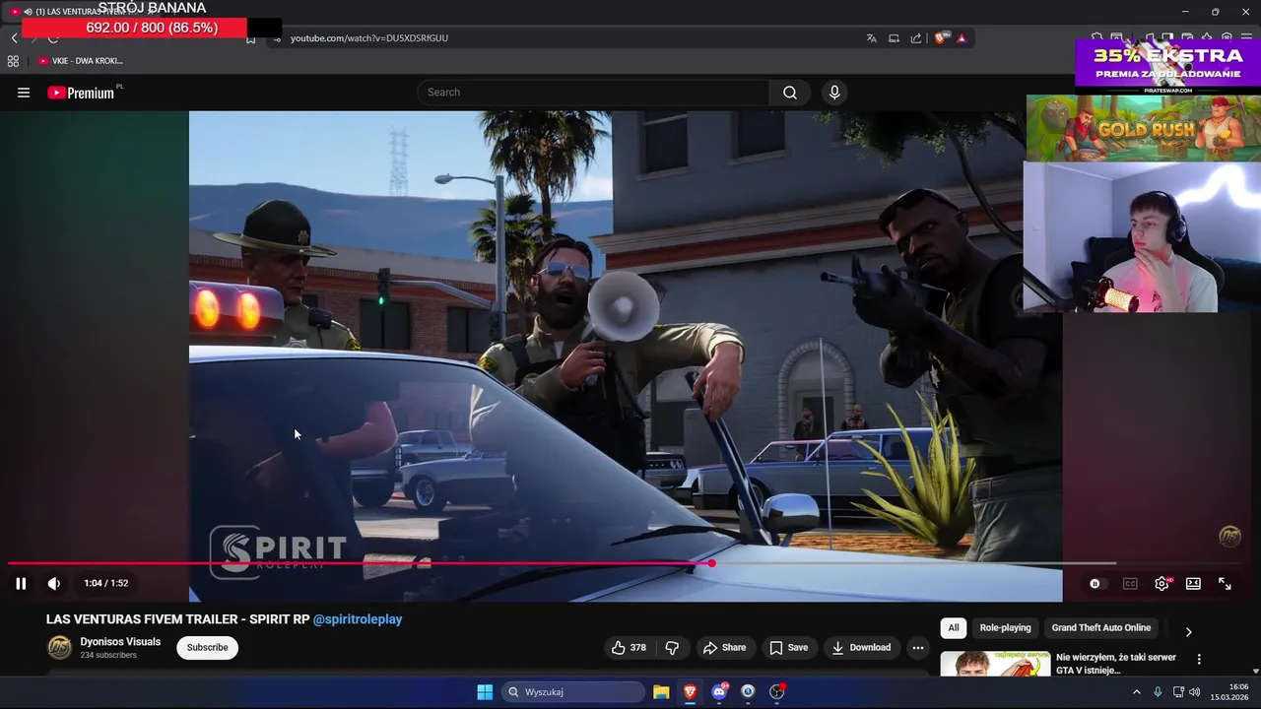This screenshot has height=709, width=1261.
Task: Open the OBS Studio taskbar icon
Action: (x=776, y=692)
